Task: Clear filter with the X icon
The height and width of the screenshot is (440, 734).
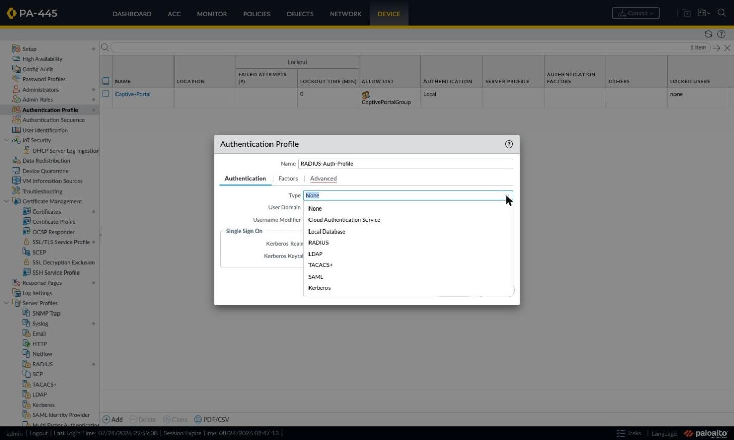Action: click(727, 48)
